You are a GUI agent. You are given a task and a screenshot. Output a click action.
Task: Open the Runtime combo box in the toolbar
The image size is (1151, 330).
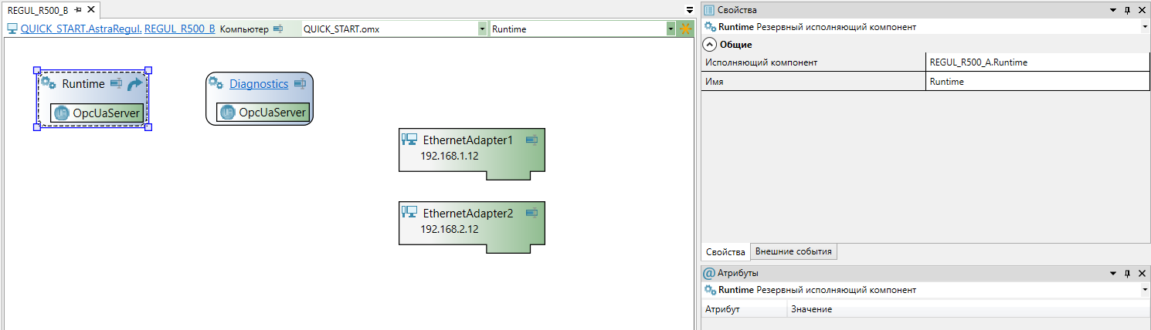[671, 29]
